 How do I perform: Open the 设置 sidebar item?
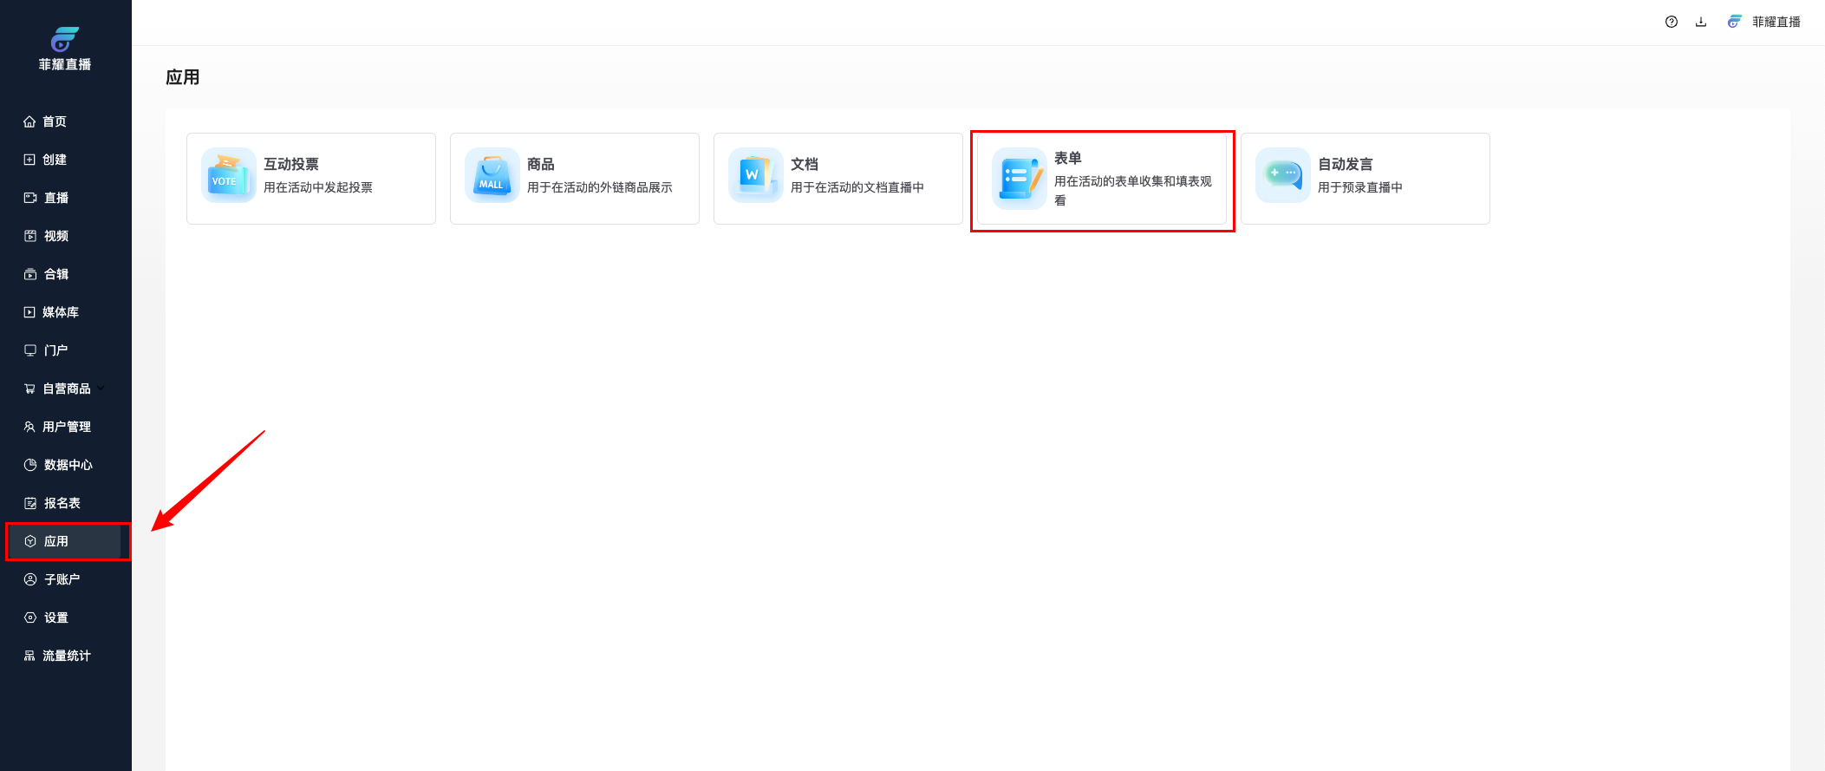coord(56,617)
